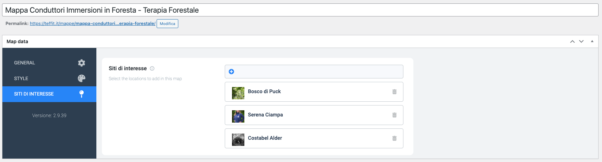This screenshot has width=602, height=162.
Task: Open the GENERAL settings tab
Action: point(25,63)
